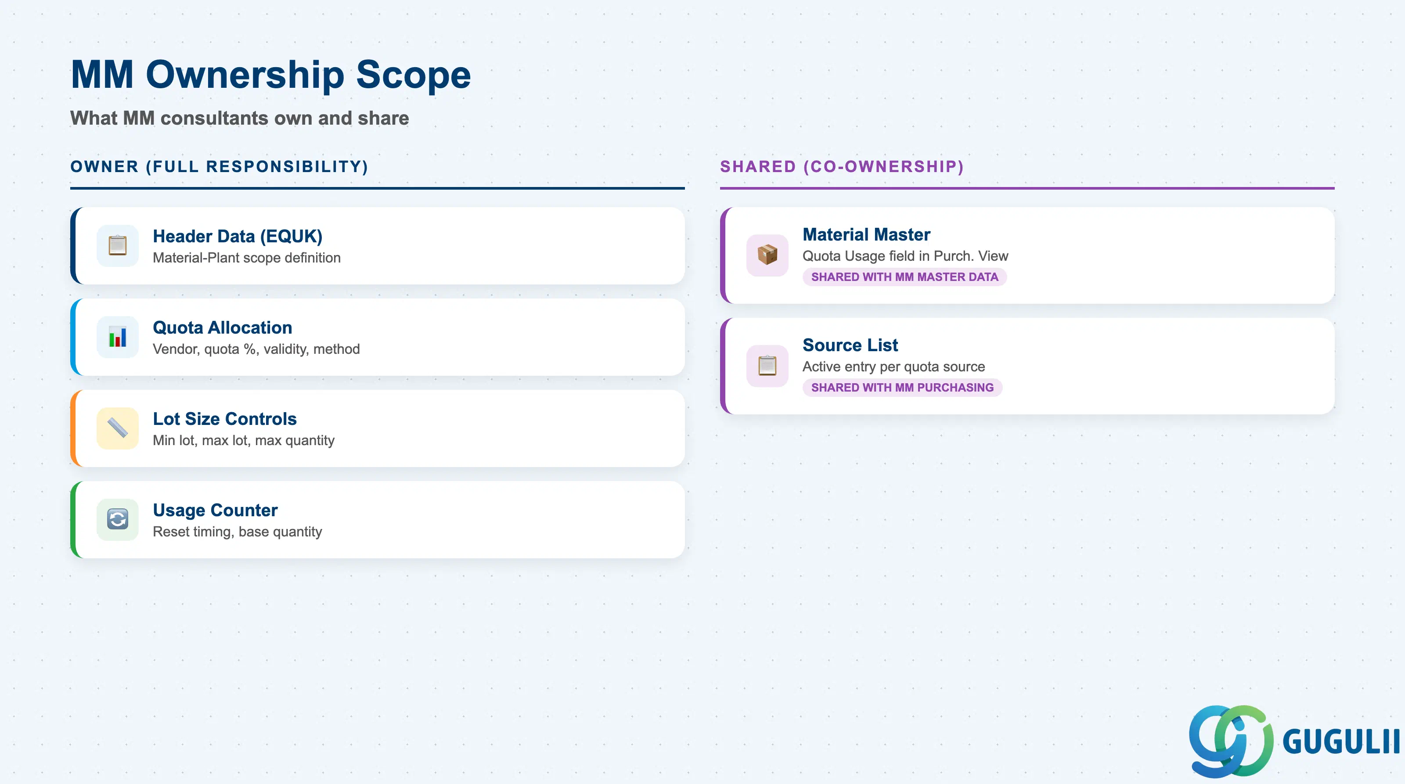Click 'Material-Plant scope definition' text
The height and width of the screenshot is (784, 1405).
(246, 258)
